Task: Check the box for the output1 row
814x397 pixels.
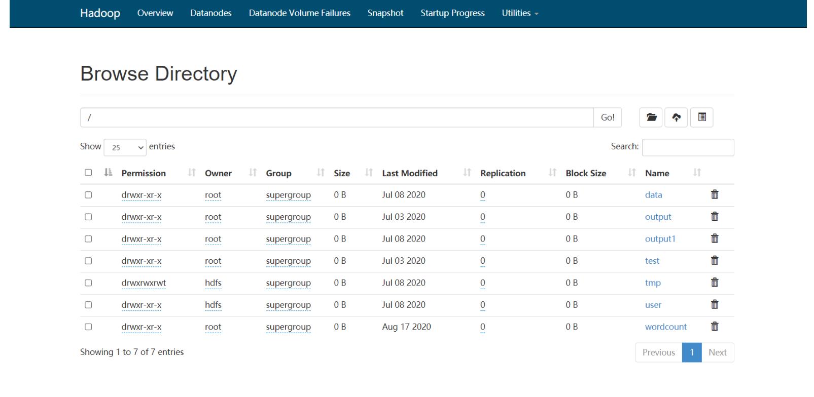Action: click(88, 239)
